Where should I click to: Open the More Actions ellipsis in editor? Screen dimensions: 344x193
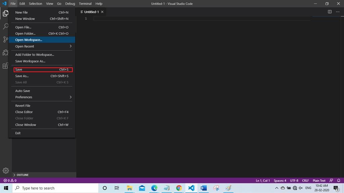[338, 12]
